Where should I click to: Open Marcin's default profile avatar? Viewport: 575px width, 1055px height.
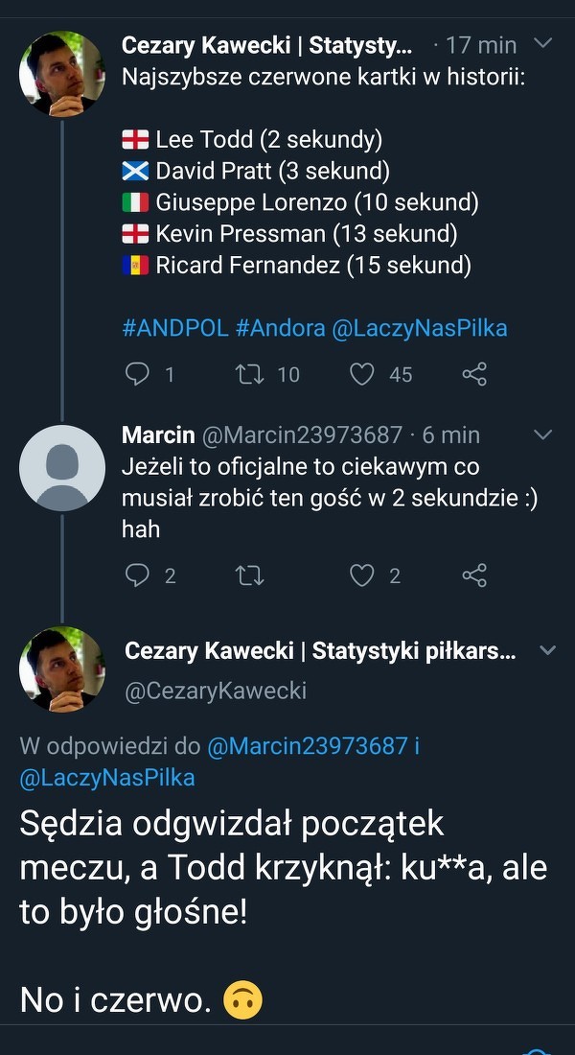point(62,468)
